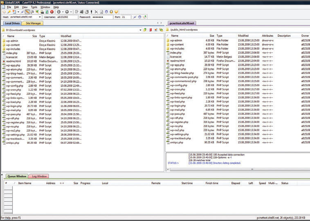Open the dropdown arrow beside the New icon
Viewport: 310px width, 221px height.
coord(18,12)
